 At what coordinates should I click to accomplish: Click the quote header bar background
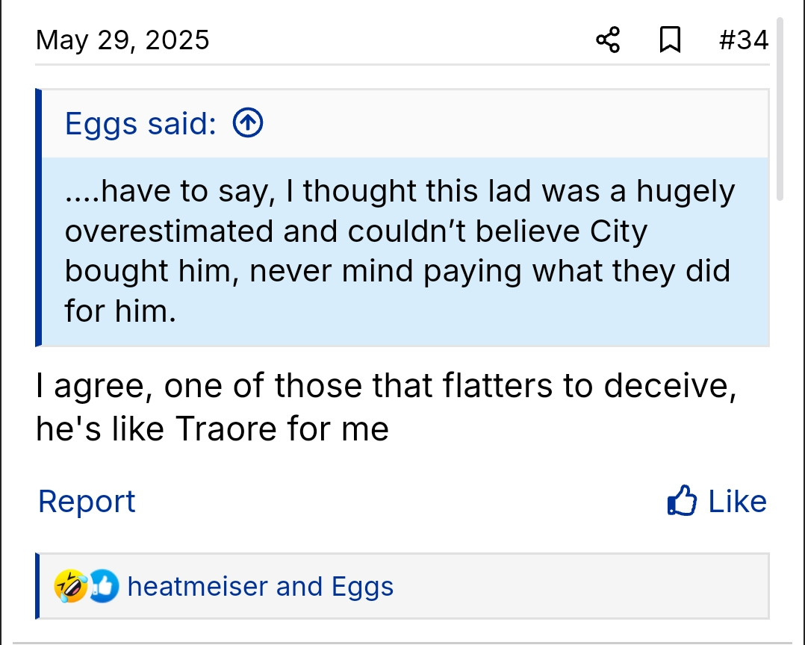tap(508, 124)
